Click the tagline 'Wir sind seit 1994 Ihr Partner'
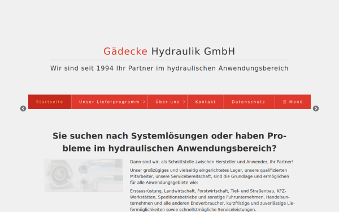The height and width of the screenshot is (212, 339). [x=169, y=68]
